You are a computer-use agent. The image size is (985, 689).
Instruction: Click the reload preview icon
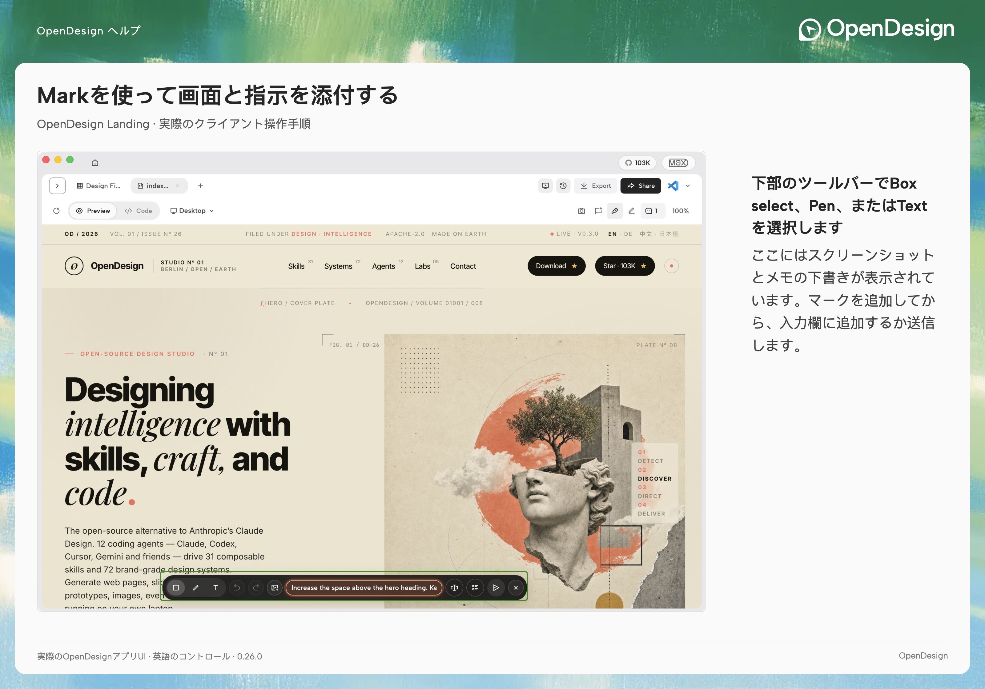(x=56, y=210)
